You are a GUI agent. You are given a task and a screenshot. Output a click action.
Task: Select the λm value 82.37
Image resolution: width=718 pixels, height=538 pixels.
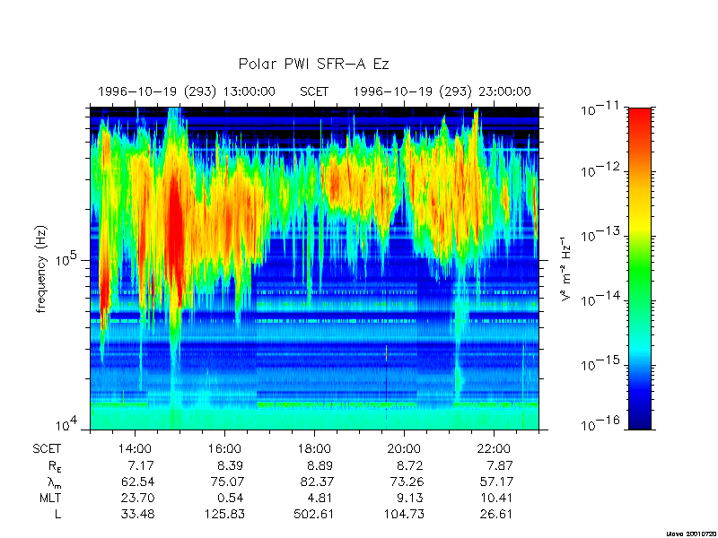(314, 482)
